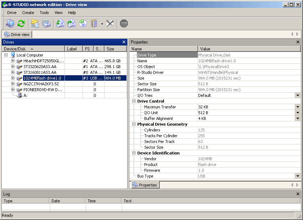303x220 pixels.
Task: Click drive icon of ST3160811AS3.AA row
Action: coord(19,73)
